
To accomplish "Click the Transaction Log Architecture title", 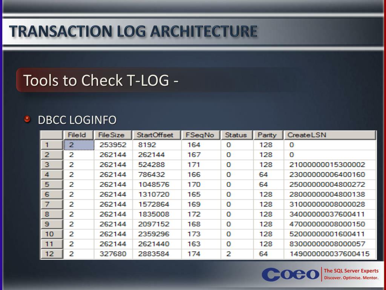I will (133, 31).
